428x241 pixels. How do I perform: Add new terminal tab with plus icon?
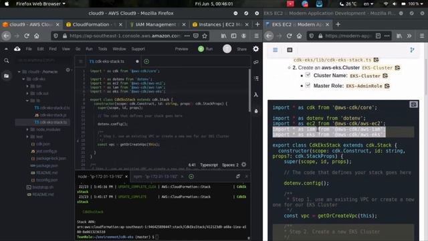191,177
